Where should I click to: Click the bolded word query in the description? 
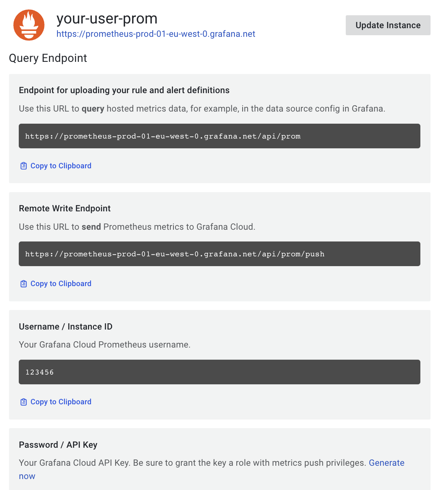93,108
